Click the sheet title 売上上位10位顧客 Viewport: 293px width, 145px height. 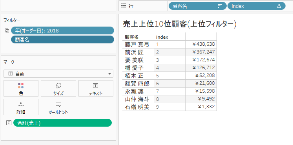point(180,24)
